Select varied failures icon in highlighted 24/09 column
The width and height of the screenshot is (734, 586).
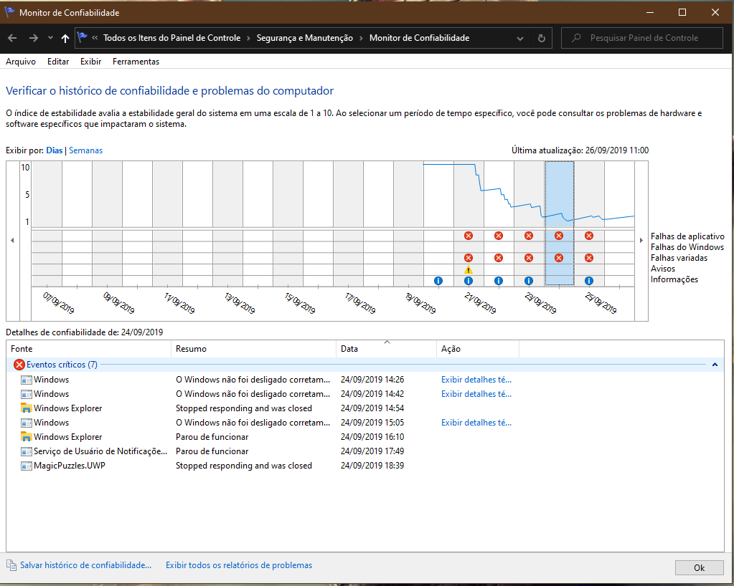pos(559,257)
